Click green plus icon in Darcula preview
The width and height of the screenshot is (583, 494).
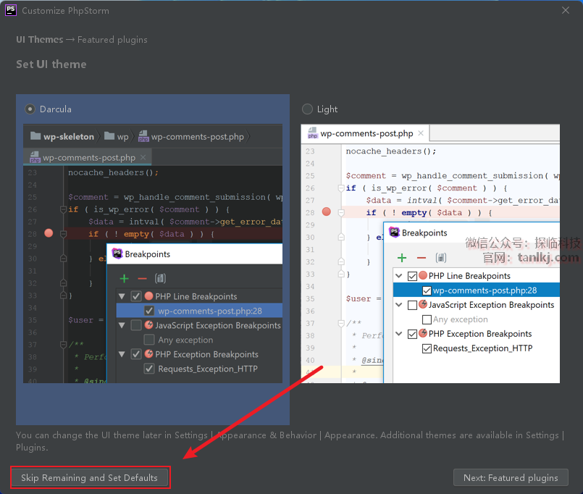[x=124, y=278]
